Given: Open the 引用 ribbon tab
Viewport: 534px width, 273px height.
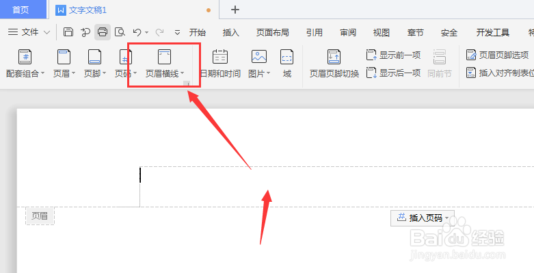Looking at the screenshot, I should coord(314,32).
